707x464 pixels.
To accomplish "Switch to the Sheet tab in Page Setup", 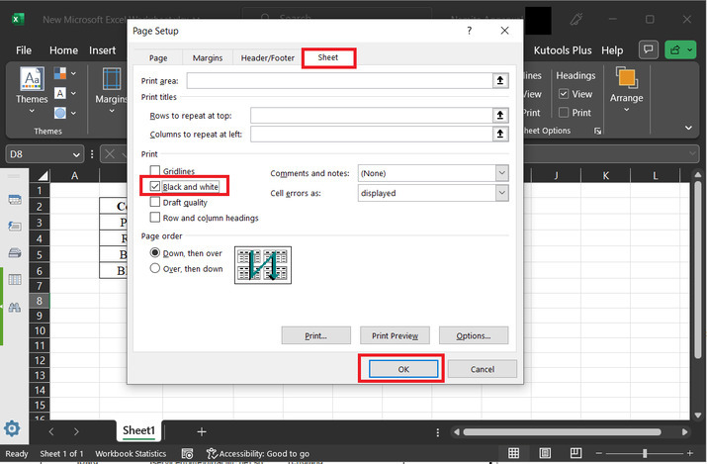I will coord(328,57).
